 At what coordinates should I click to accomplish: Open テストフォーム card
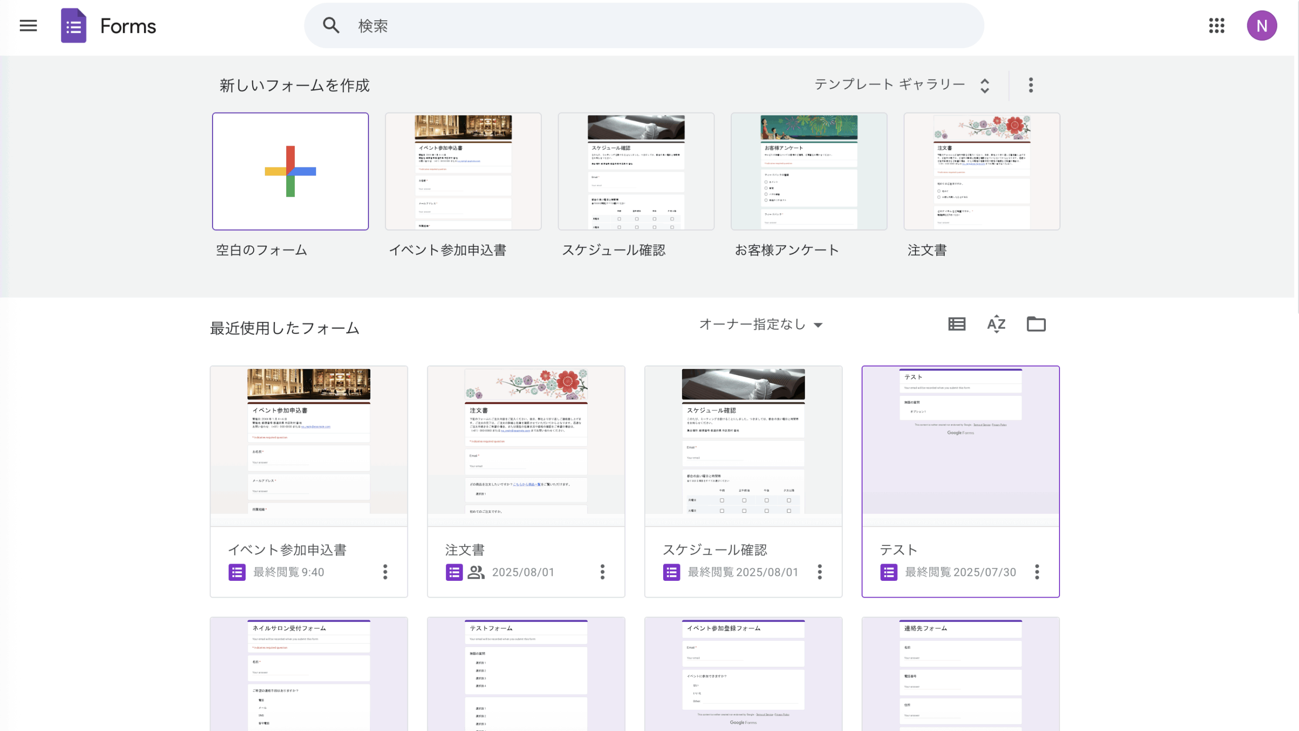click(526, 674)
